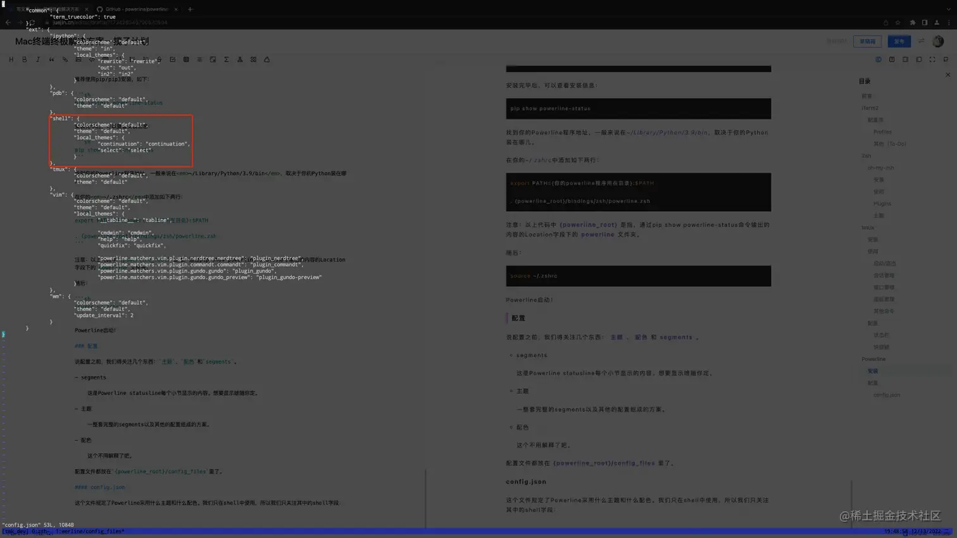The height and width of the screenshot is (538, 957).
Task: Click the 配置 heading in preview
Action: coord(518,318)
